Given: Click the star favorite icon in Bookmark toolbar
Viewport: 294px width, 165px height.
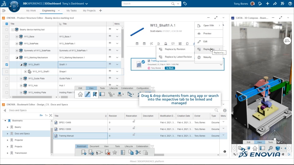Looking at the screenshot, I should [115, 152].
